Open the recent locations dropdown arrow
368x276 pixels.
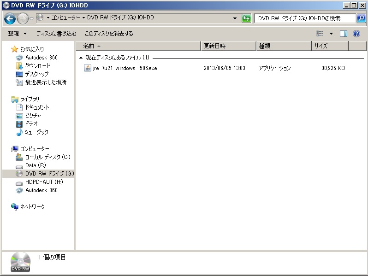32,19
